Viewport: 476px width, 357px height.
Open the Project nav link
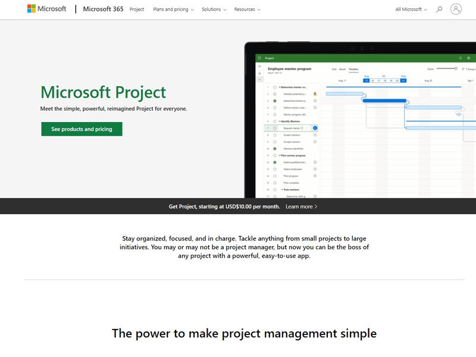pos(137,10)
